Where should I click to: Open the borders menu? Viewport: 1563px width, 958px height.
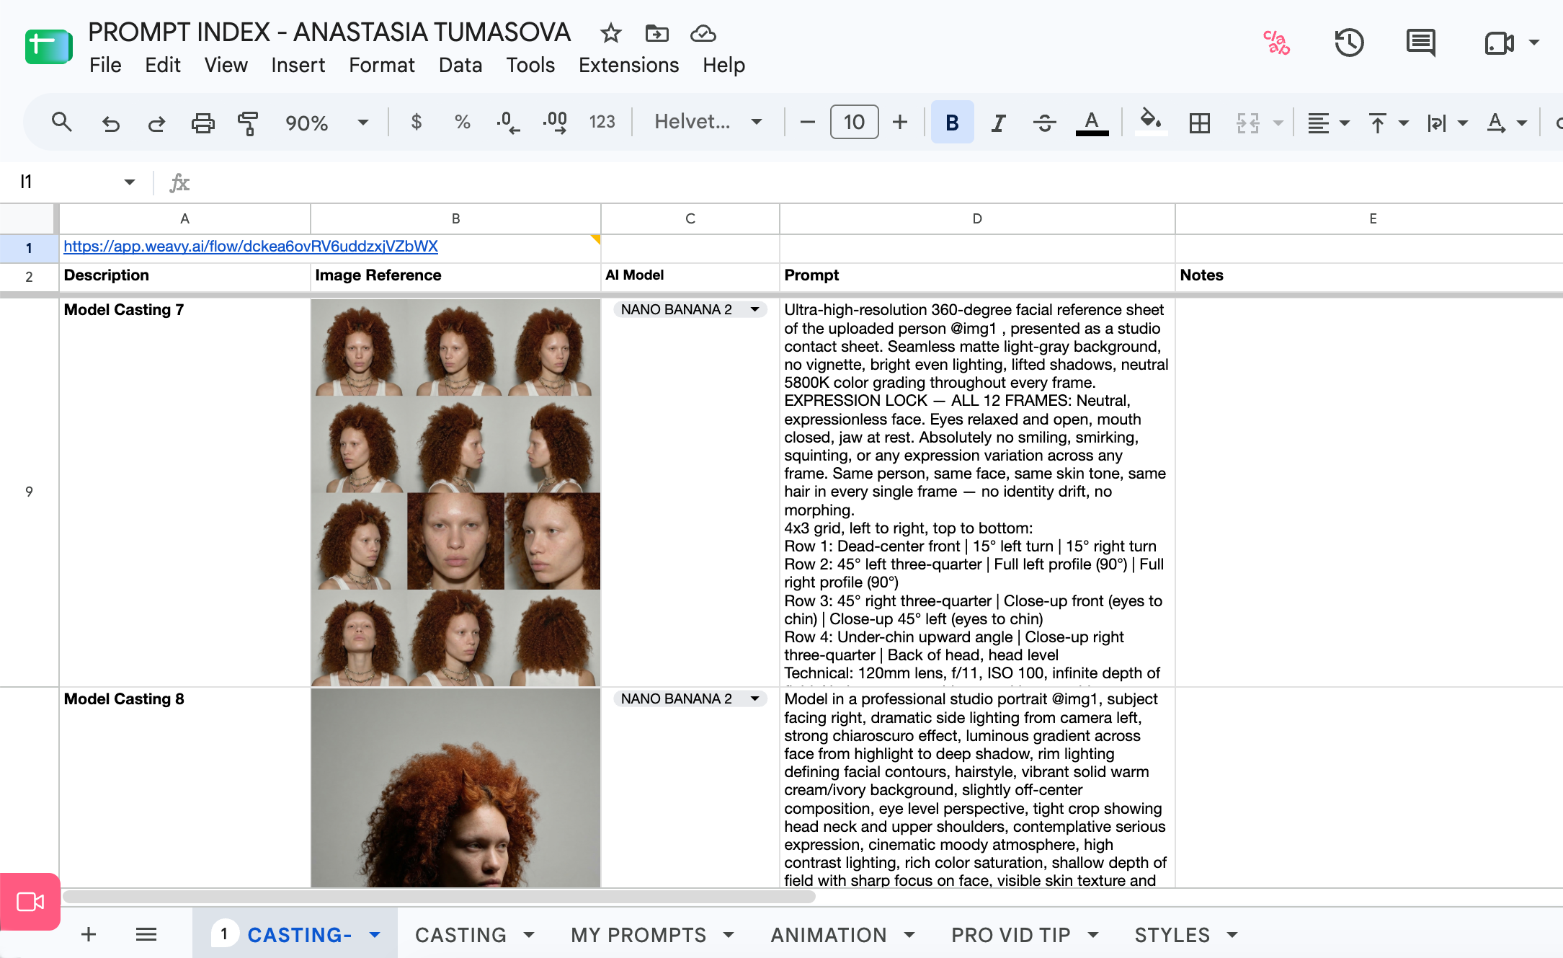pos(1199,123)
